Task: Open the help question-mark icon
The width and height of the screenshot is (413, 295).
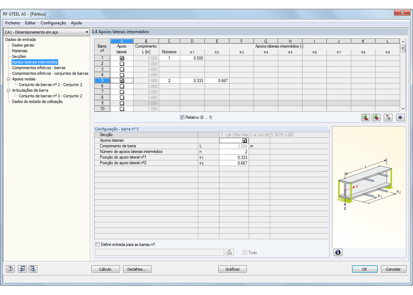Action: click(x=10, y=269)
